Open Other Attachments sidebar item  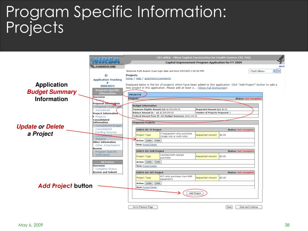108,145
